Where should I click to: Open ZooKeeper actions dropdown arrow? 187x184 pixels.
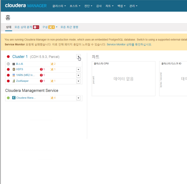78,81
